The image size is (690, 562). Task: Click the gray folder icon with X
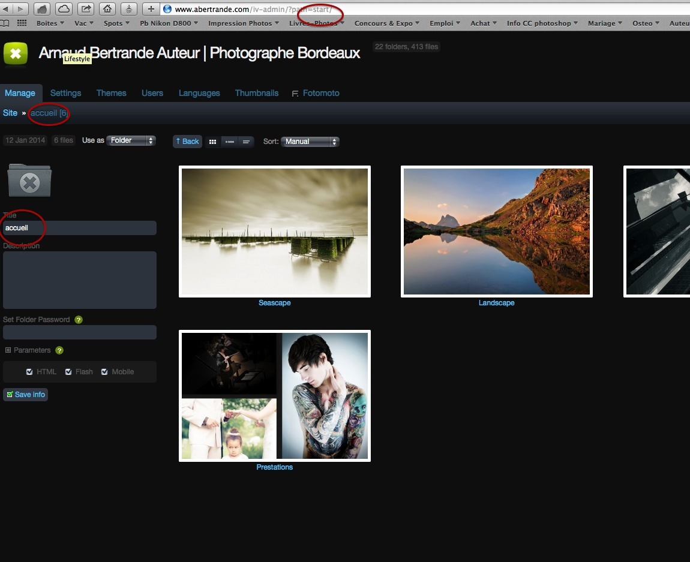29,181
